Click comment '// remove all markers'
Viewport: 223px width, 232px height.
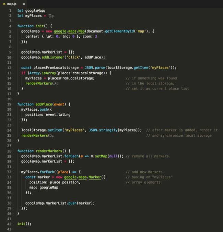[147, 156]
